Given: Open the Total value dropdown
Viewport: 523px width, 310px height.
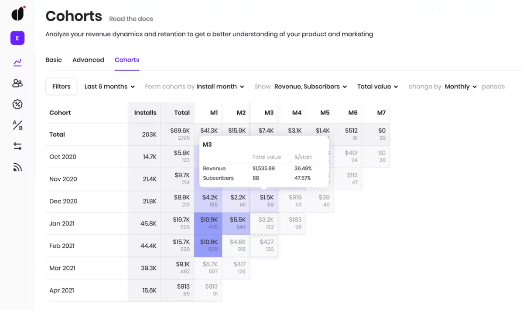Looking at the screenshot, I should pyautogui.click(x=378, y=87).
